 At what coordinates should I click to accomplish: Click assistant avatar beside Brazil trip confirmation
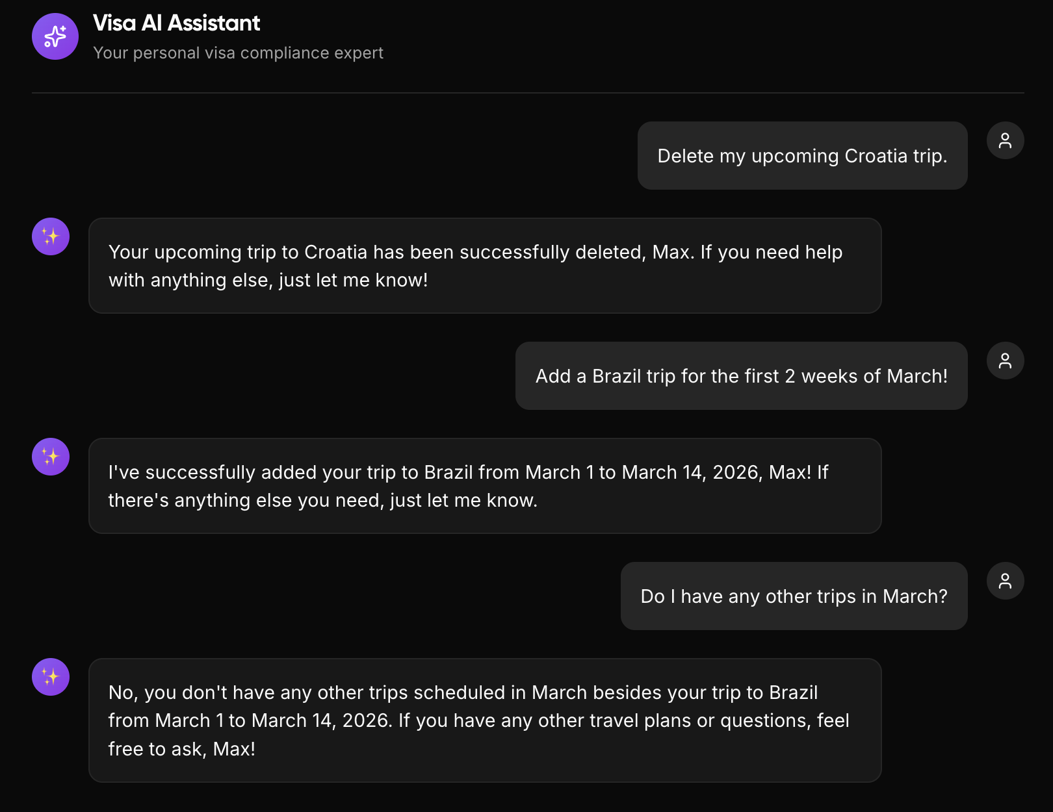pyautogui.click(x=51, y=457)
